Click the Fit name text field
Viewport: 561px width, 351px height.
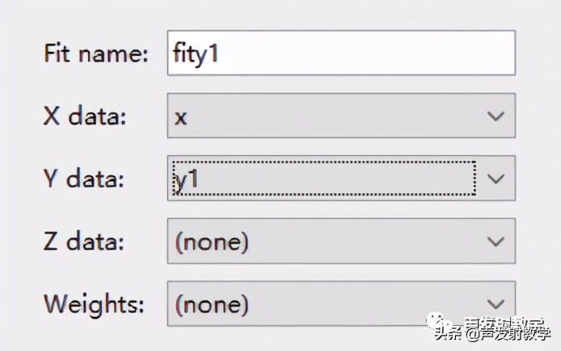[x=340, y=53]
